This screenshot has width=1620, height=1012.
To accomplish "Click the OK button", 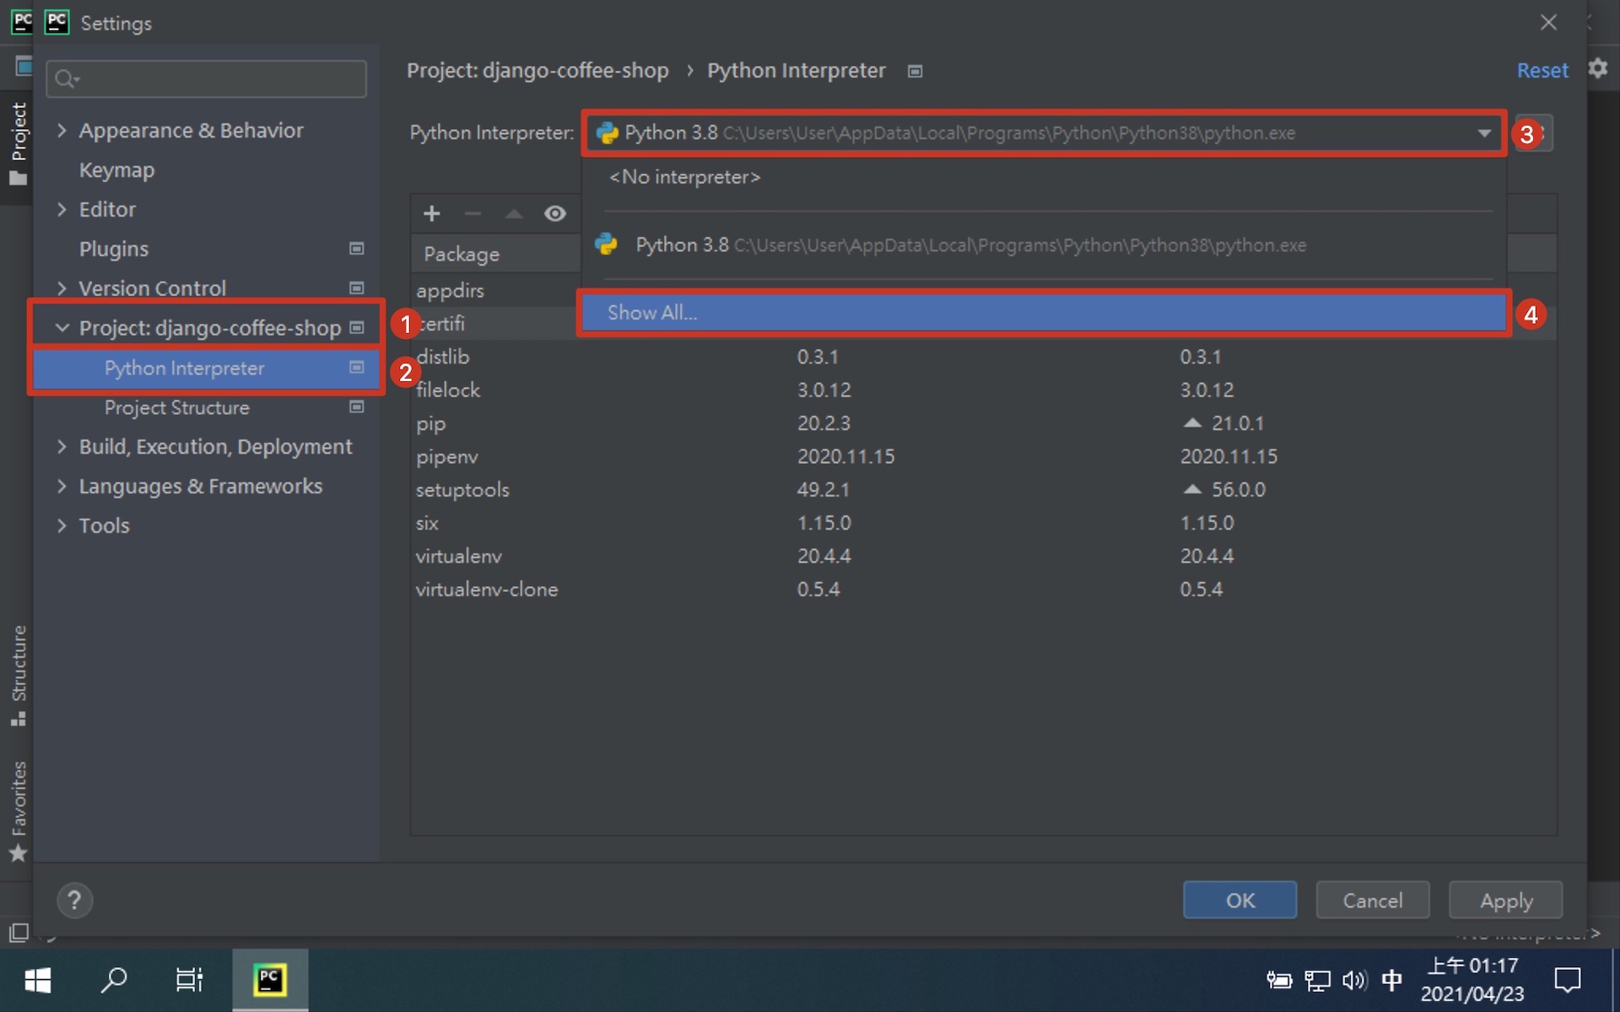I will [x=1239, y=900].
